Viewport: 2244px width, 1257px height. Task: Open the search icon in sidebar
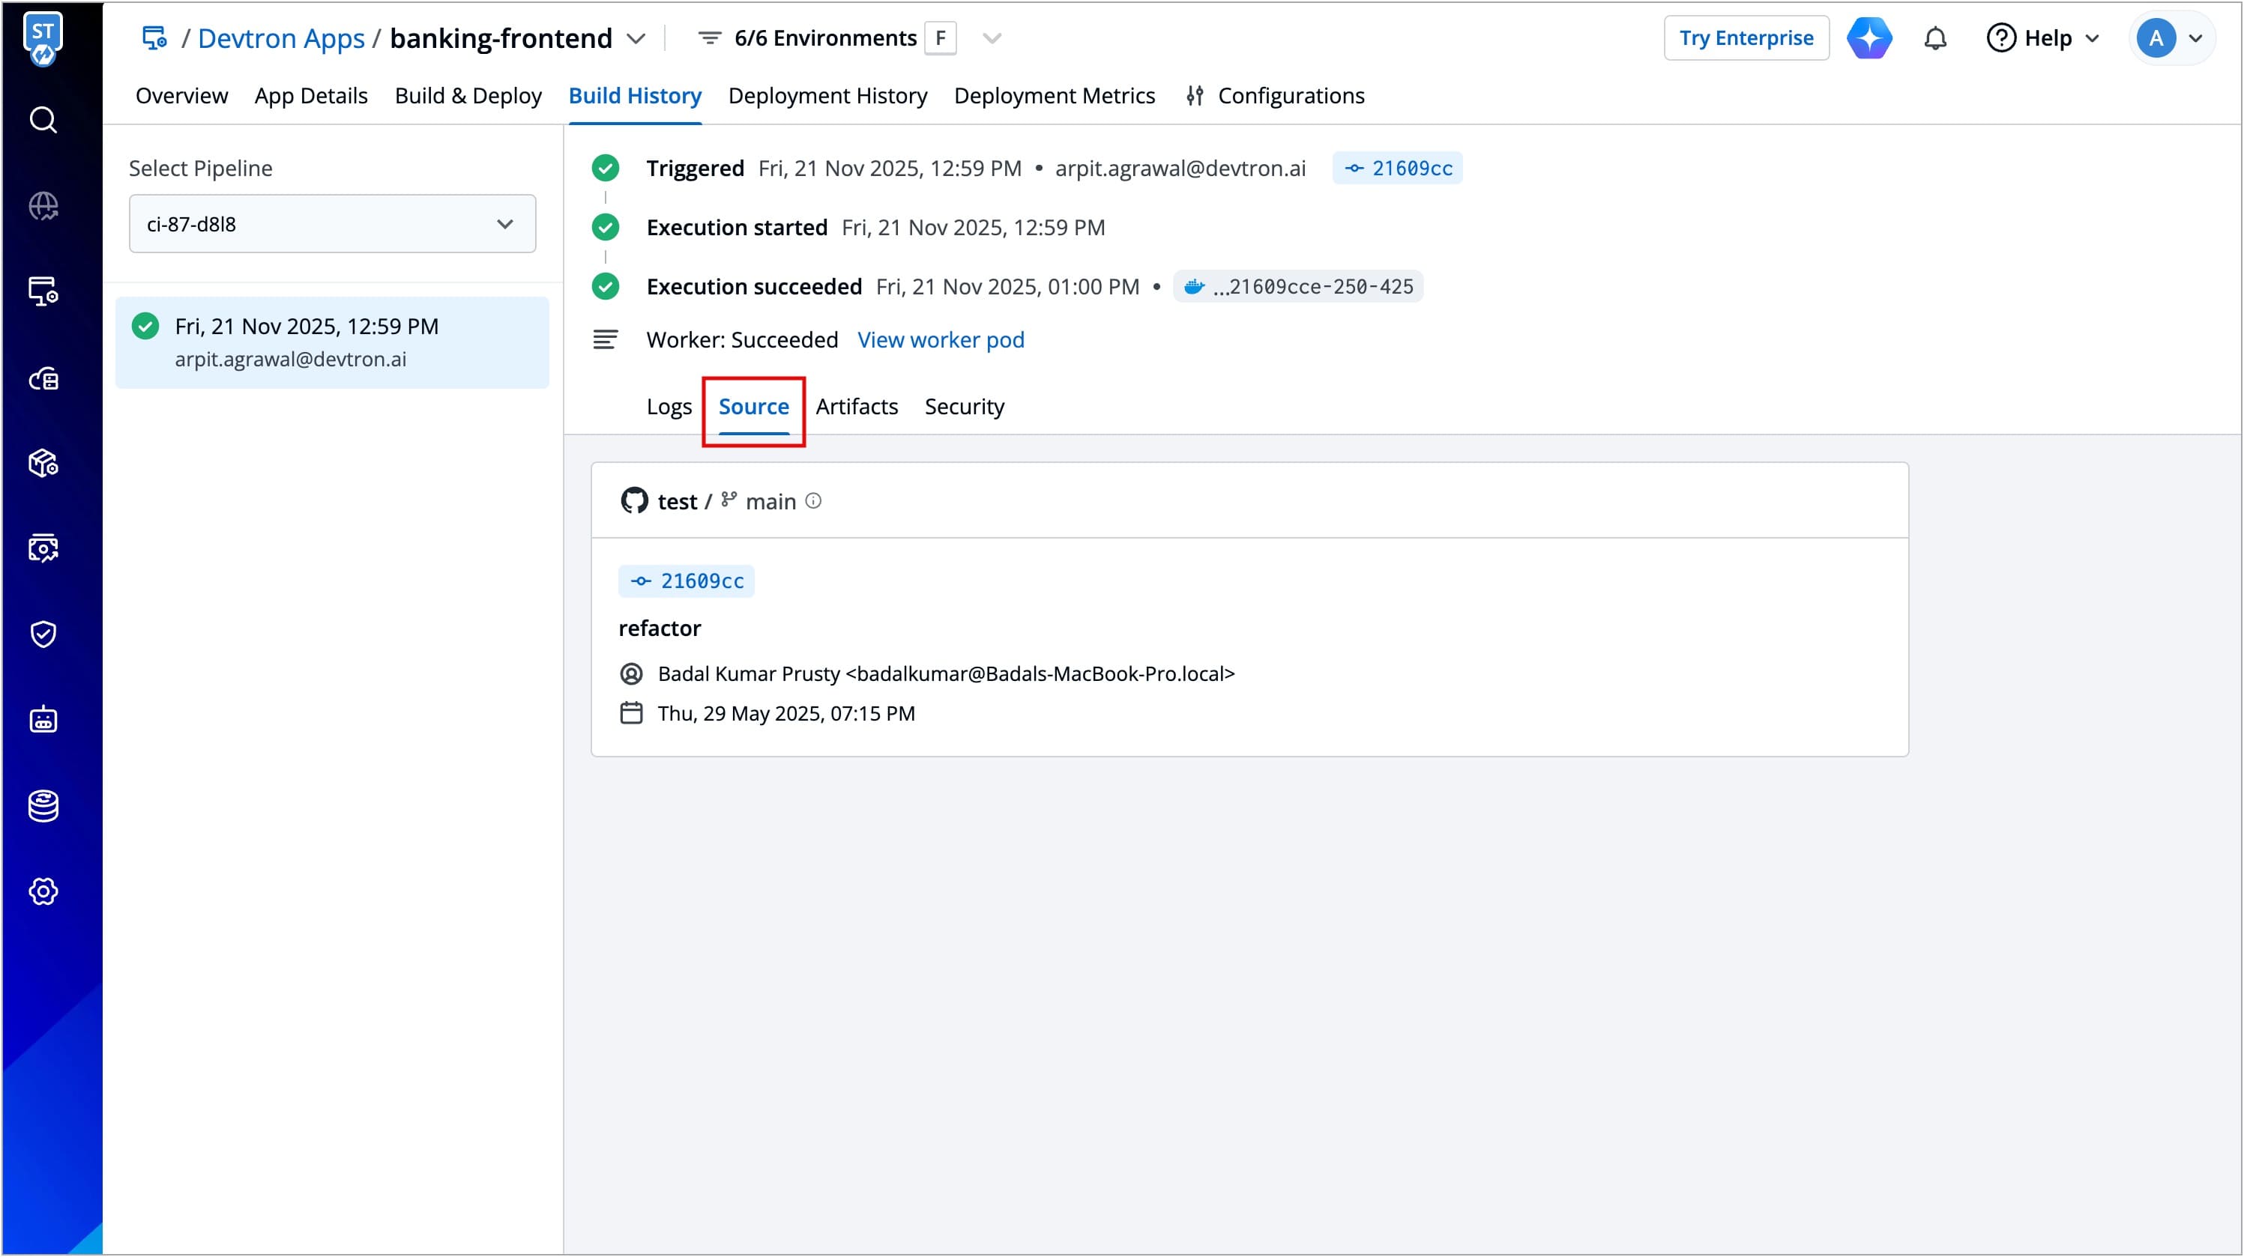43,119
